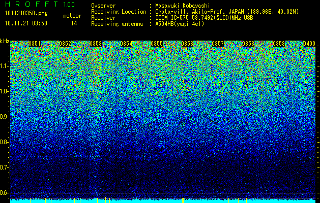The image size is (320, 203).
Task: Click the 0351 time marker
Action: pos(35,44)
